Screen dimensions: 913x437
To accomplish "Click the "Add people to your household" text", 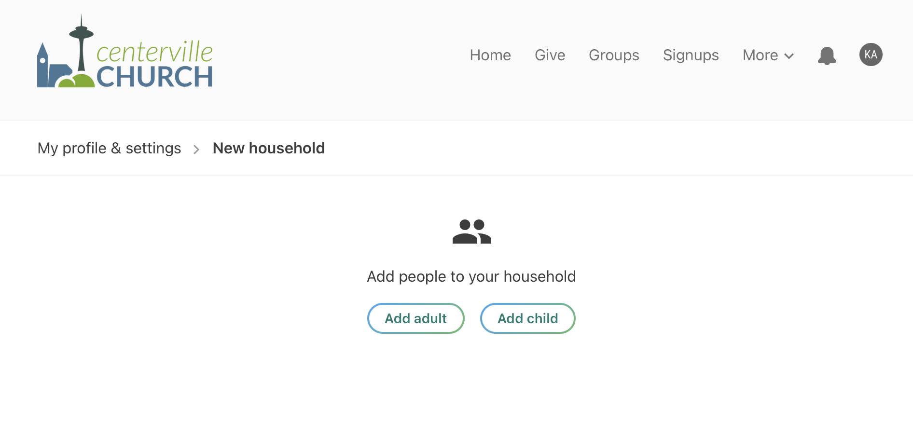I will (471, 276).
